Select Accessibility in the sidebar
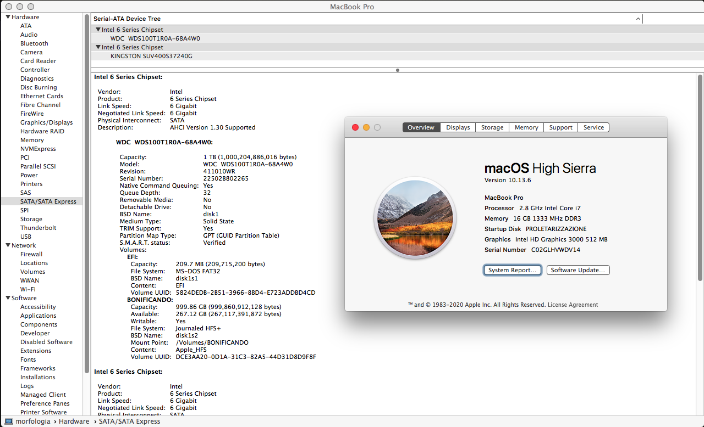 point(38,307)
